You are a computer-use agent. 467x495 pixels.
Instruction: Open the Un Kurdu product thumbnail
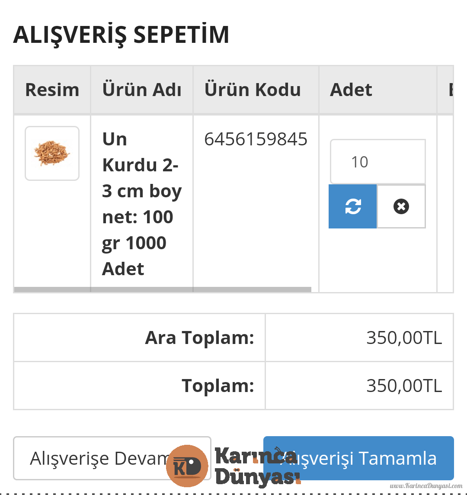[x=52, y=154]
